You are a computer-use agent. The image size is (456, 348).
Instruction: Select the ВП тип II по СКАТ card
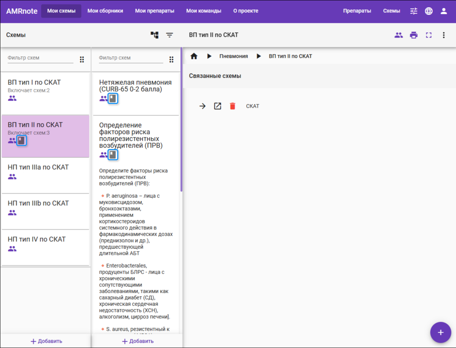(x=45, y=136)
